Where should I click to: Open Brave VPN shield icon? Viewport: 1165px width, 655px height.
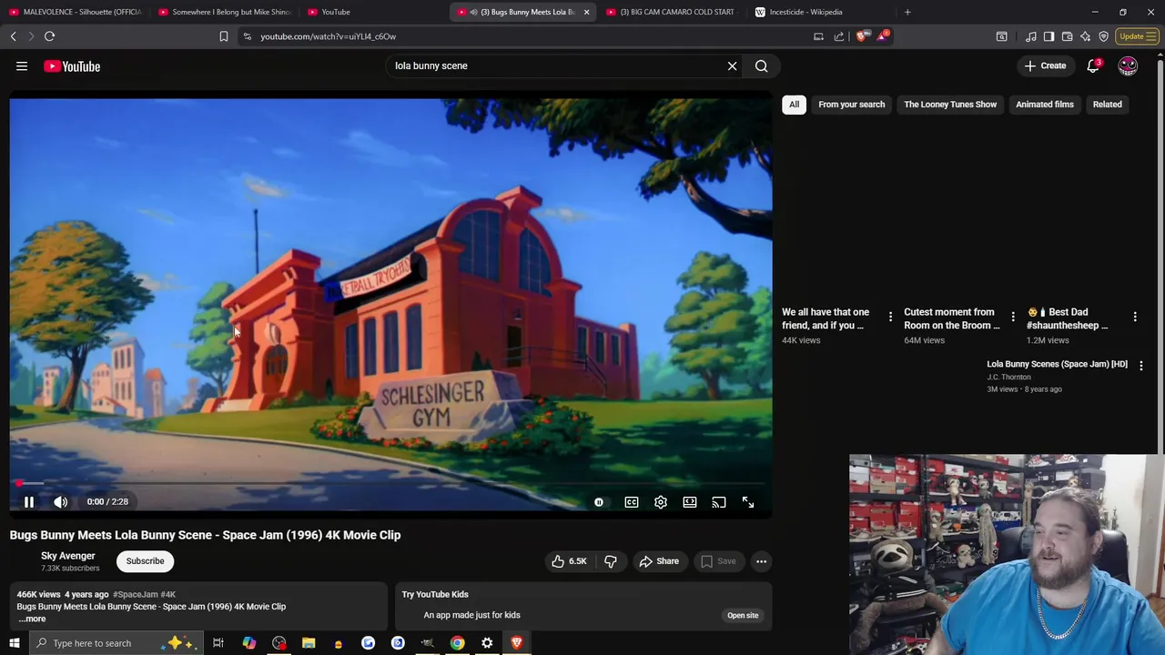coord(1103,36)
